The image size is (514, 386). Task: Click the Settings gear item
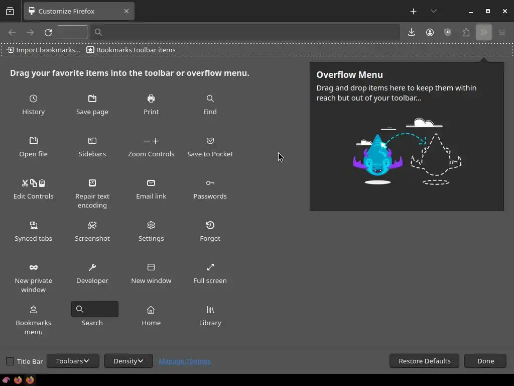[151, 232]
